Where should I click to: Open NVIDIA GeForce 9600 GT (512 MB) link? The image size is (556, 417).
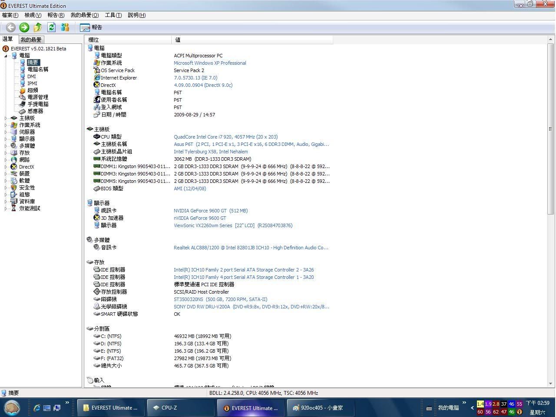[x=211, y=211]
